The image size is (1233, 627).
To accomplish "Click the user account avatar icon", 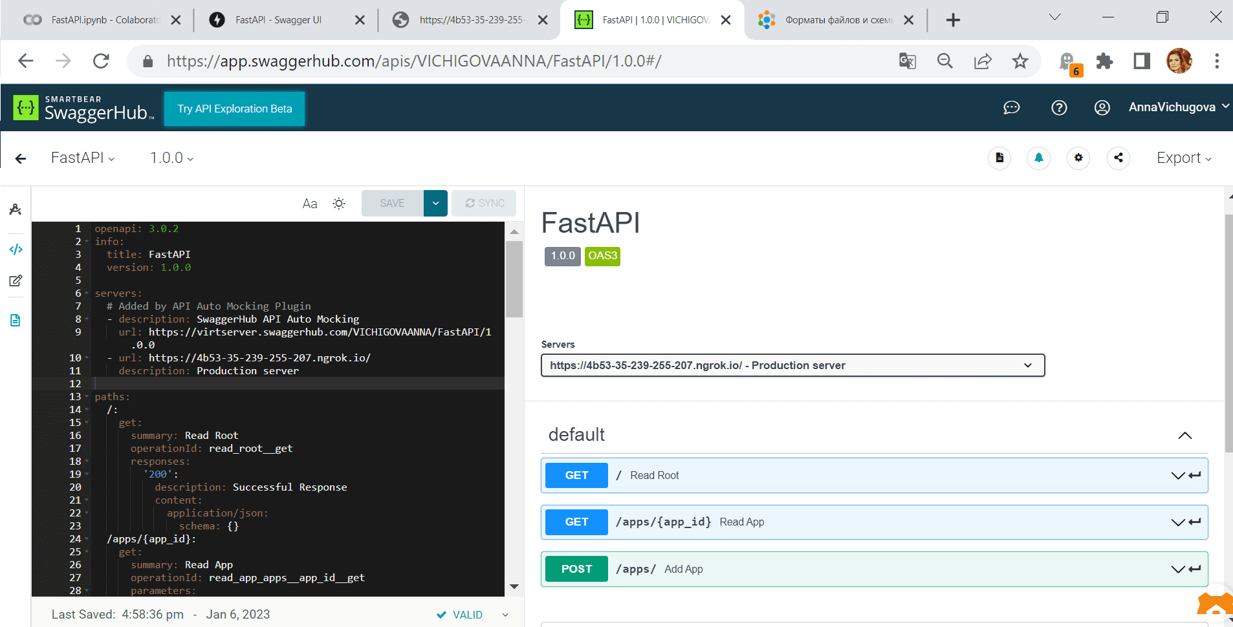I will 1102,107.
